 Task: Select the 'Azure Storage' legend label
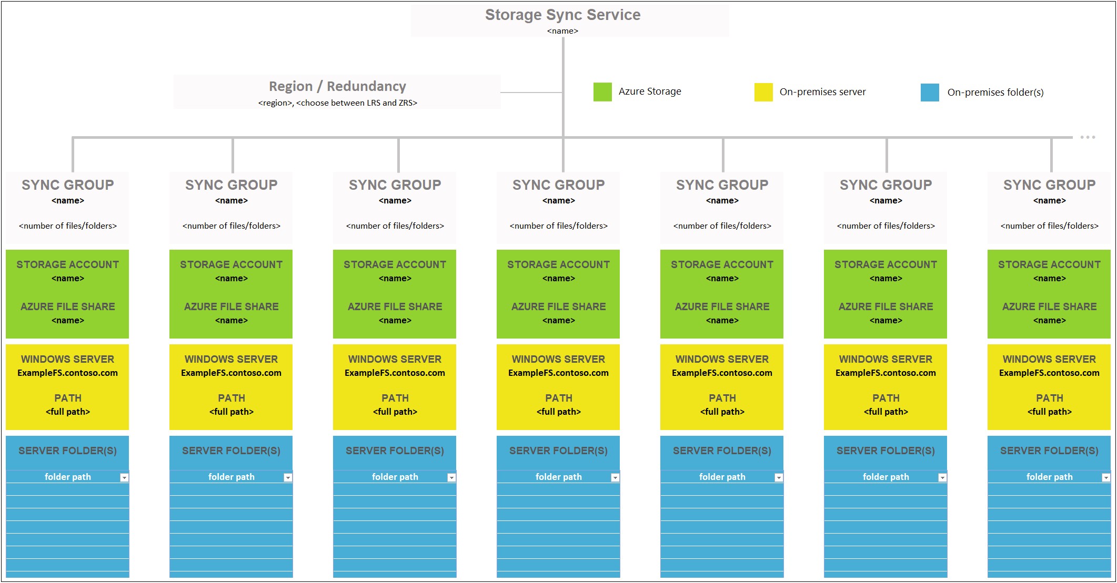650,91
